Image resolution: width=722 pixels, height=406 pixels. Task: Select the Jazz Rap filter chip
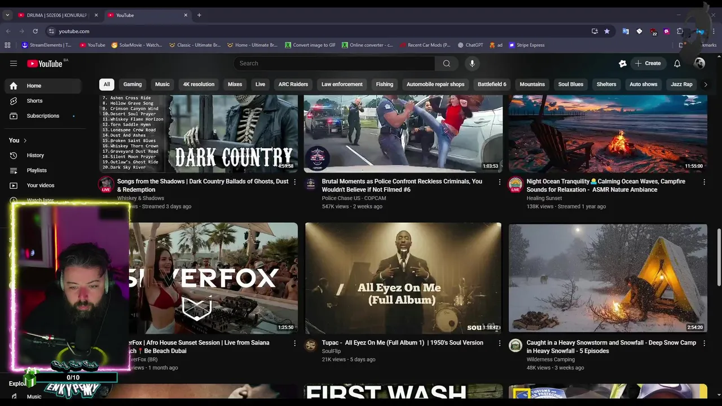point(681,85)
